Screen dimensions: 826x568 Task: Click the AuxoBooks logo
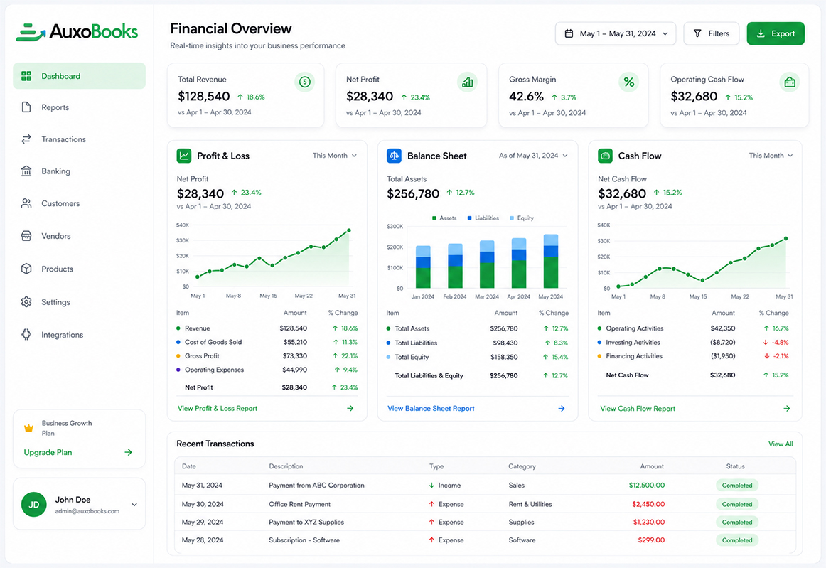(x=77, y=31)
